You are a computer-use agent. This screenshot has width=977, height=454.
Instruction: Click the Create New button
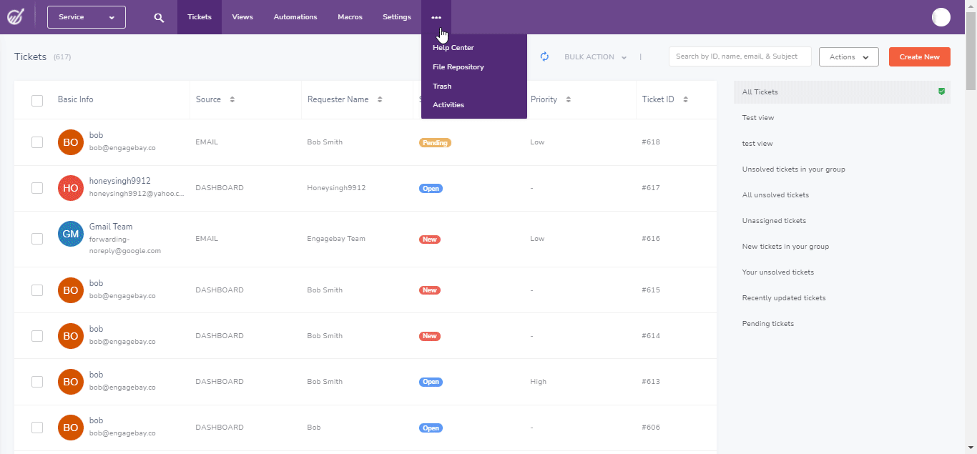(x=920, y=57)
